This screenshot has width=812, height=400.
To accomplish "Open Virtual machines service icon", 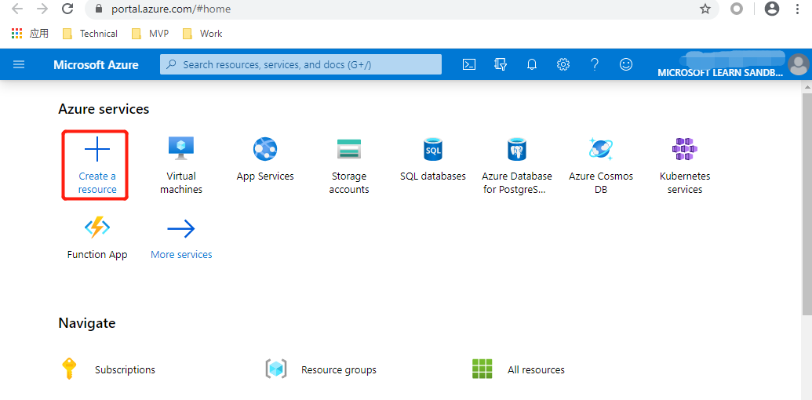I will coord(180,149).
